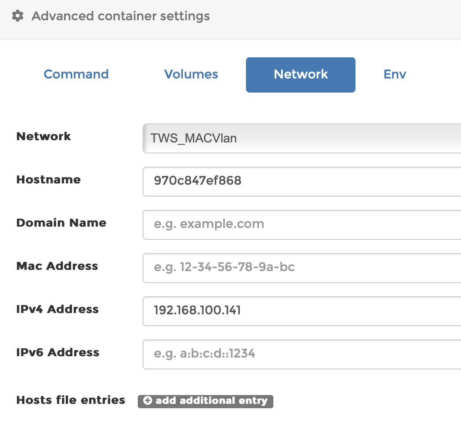Open the Volumes tab
Screen dimensions: 461x425
pyautogui.click(x=191, y=74)
